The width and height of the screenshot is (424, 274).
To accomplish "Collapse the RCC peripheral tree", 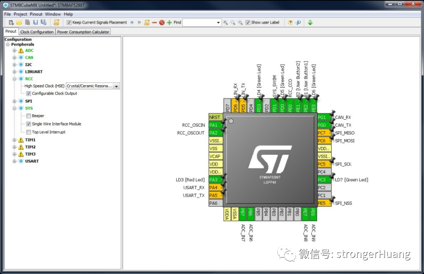I will tap(14, 78).
